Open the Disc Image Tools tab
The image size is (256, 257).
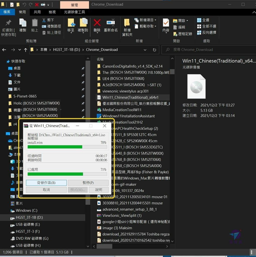point(74,12)
